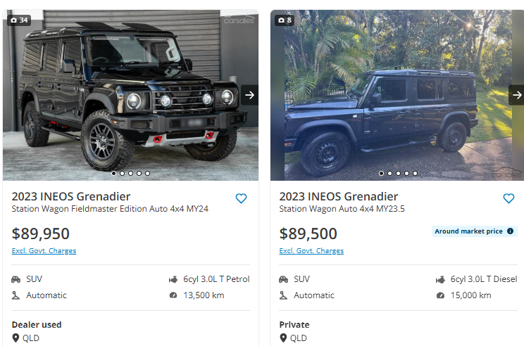524x346 pixels.
Task: Open the 2023 INEOS Grenadier MY23.5 listing title
Action: pyautogui.click(x=339, y=196)
